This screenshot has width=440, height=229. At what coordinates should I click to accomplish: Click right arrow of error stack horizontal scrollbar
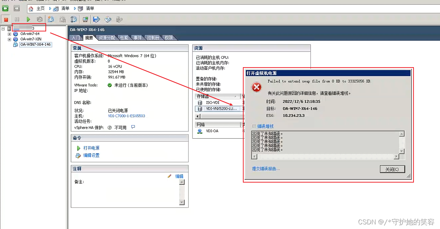coord(396,157)
